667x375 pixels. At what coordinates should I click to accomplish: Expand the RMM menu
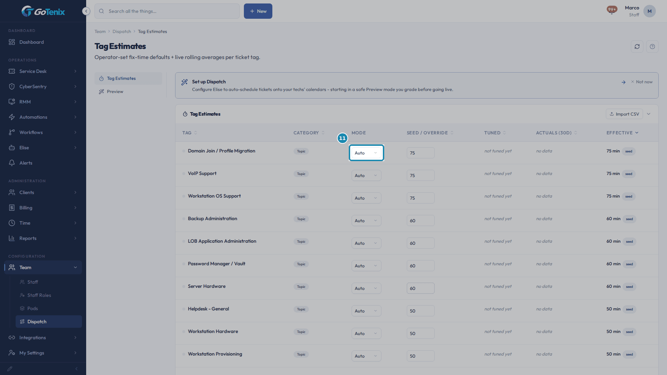[x=43, y=102]
